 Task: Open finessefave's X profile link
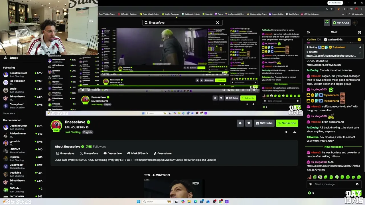[89, 153]
